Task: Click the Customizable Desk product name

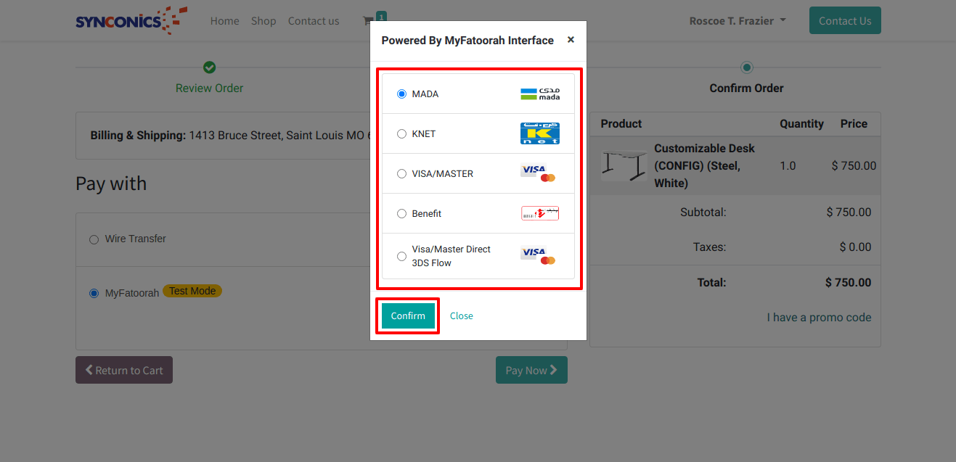Action: [x=704, y=165]
